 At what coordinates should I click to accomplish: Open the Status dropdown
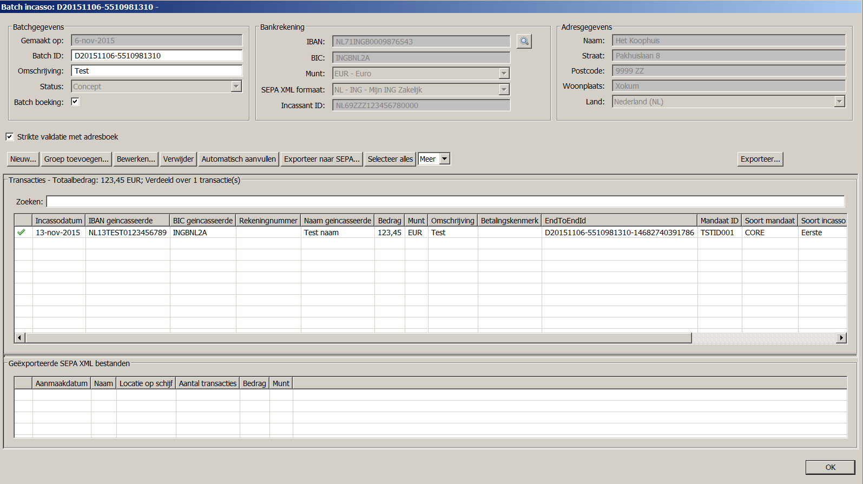(x=236, y=87)
